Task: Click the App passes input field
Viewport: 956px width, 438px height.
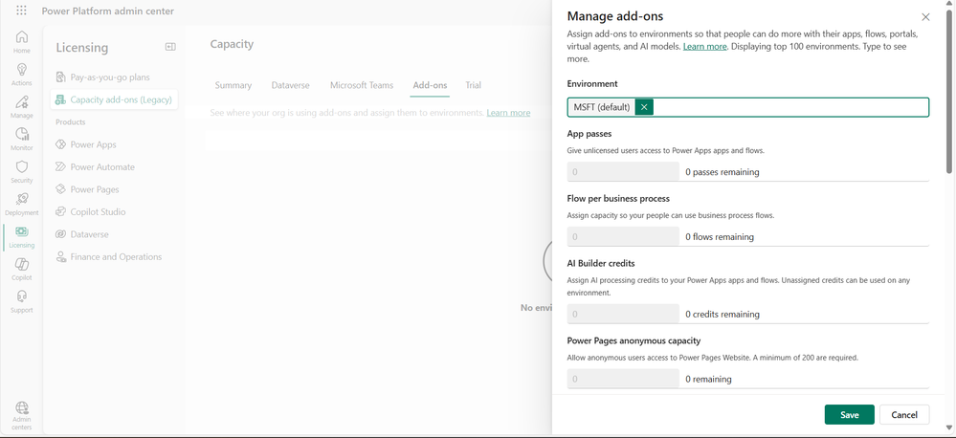Action: (623, 172)
